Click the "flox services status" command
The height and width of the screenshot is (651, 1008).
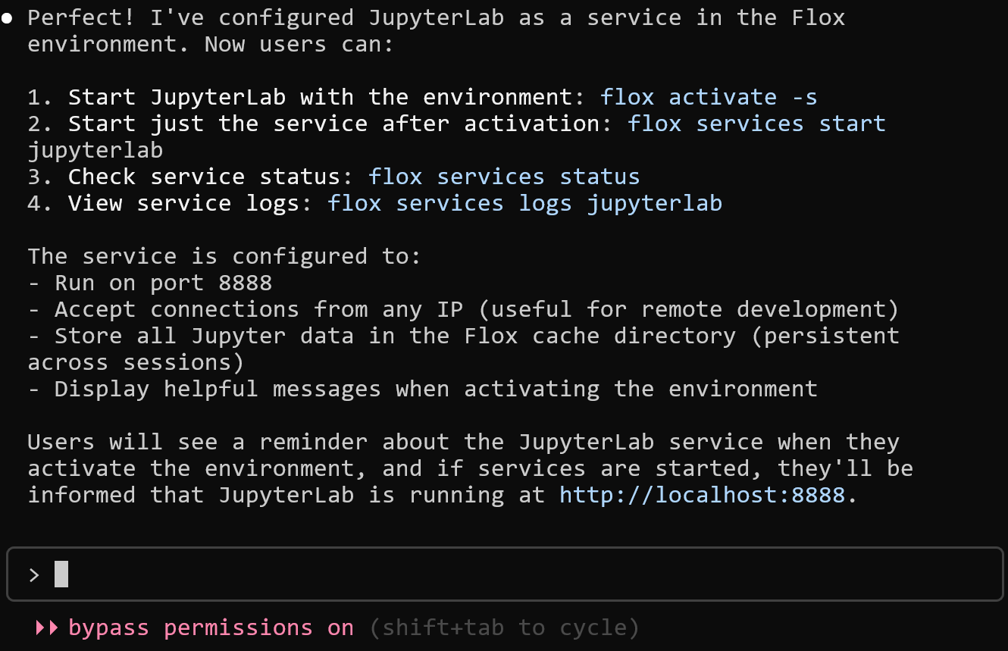tap(504, 177)
